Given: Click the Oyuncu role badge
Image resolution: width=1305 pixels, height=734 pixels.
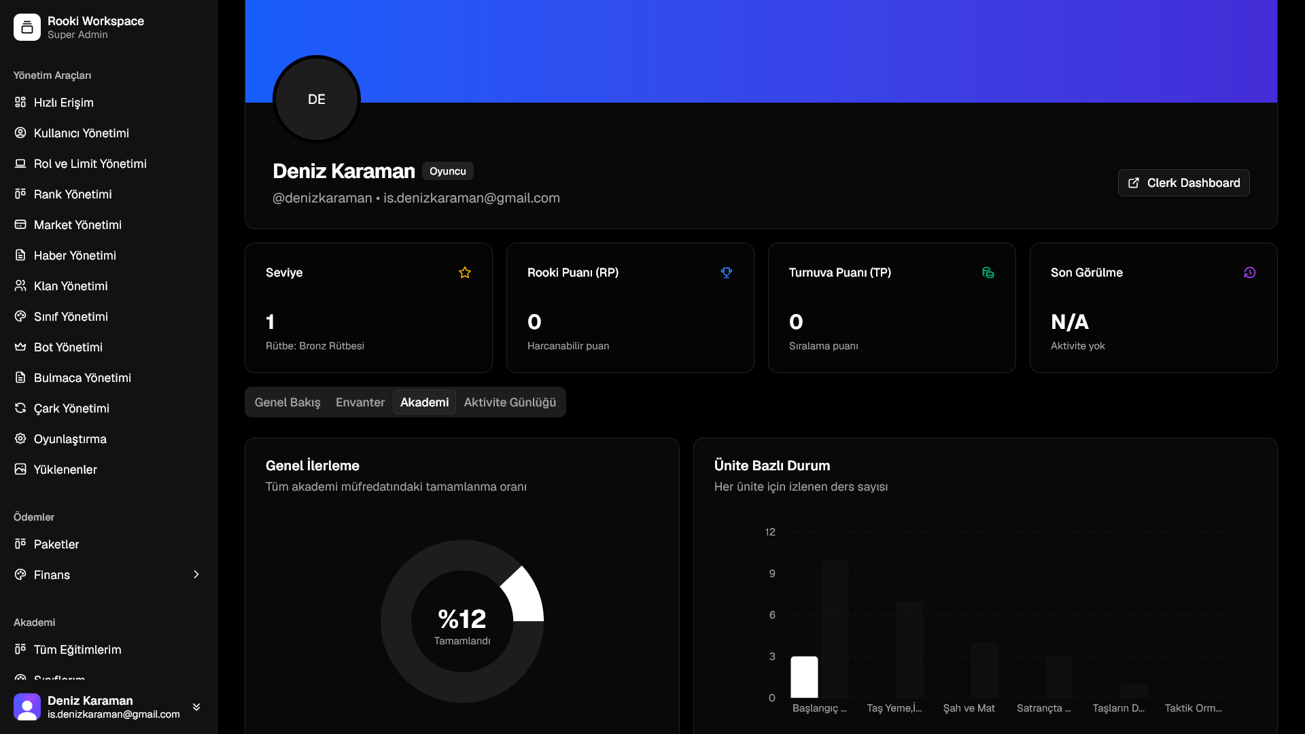Looking at the screenshot, I should [x=448, y=171].
